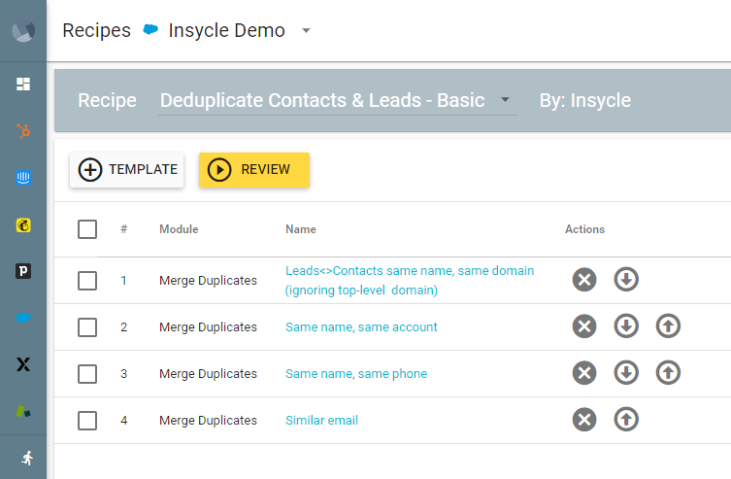Remove Same name, same phone template

click(x=584, y=373)
